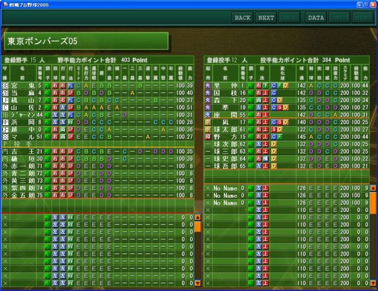Click the 3B position icon for 宮鬼
The height and width of the screenshot is (291, 378).
click(x=5, y=86)
